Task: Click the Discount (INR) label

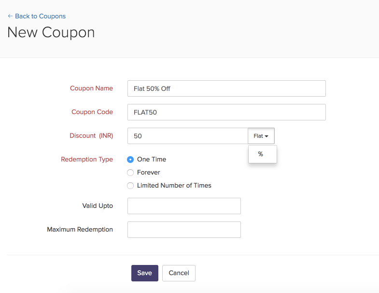Action: coord(91,136)
